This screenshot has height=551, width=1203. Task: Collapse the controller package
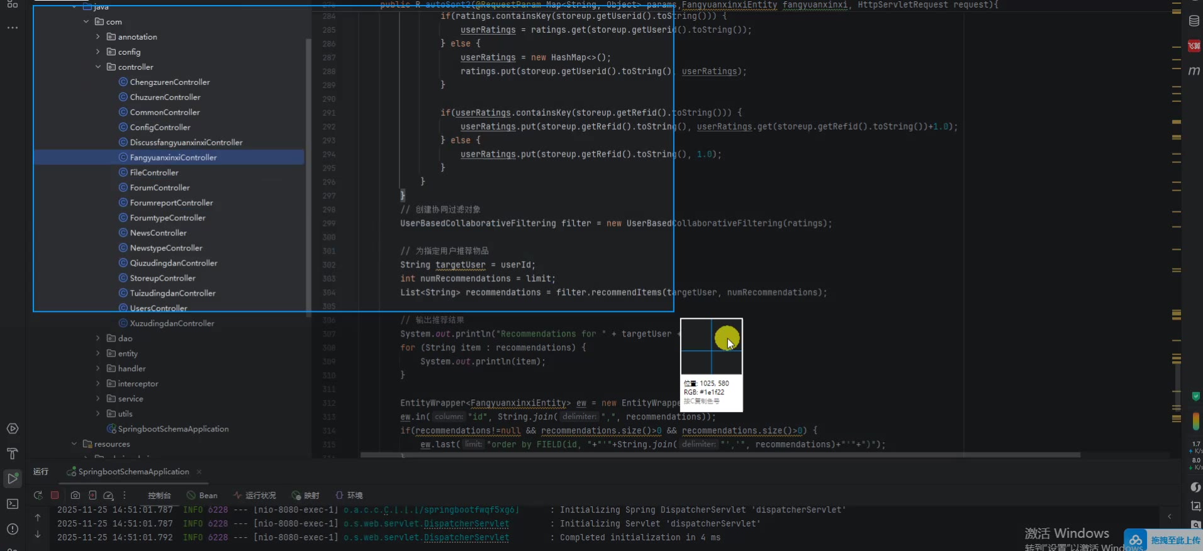tap(98, 67)
